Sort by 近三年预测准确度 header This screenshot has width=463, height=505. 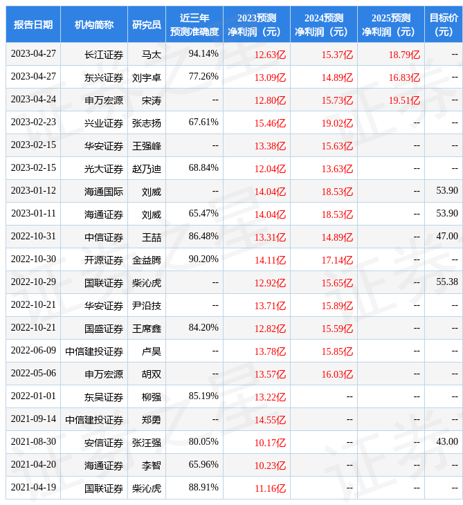[x=194, y=25]
